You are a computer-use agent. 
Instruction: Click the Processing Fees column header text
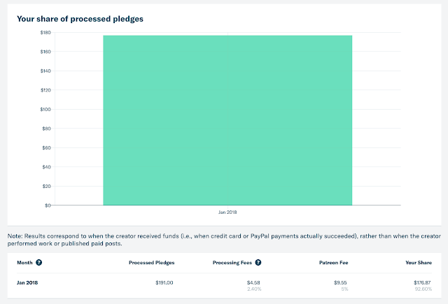(x=232, y=263)
